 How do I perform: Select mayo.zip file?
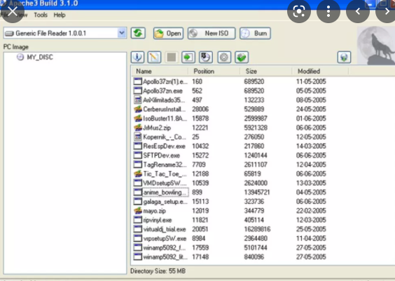pos(154,211)
